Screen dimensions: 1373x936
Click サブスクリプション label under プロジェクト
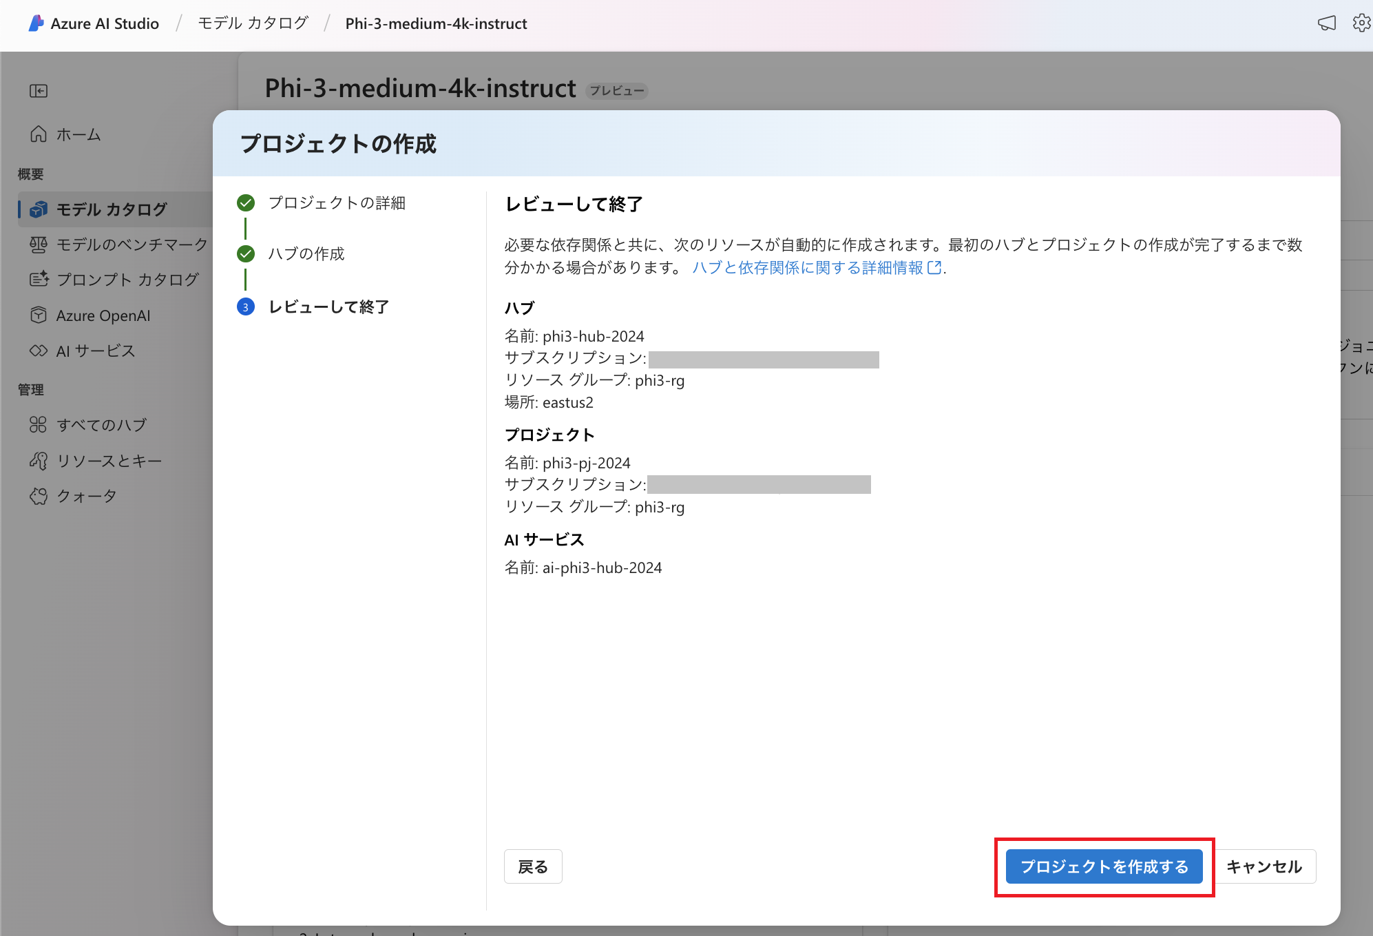[x=575, y=485]
